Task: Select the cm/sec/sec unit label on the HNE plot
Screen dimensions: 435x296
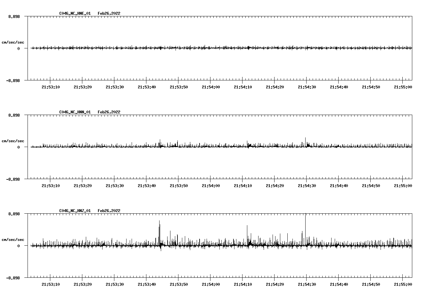Action: 13,42
